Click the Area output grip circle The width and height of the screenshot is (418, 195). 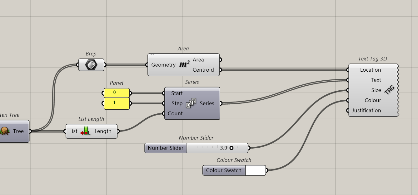(220, 60)
